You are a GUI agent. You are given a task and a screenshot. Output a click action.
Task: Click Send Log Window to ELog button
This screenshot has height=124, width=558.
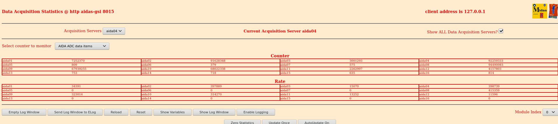[75, 112]
